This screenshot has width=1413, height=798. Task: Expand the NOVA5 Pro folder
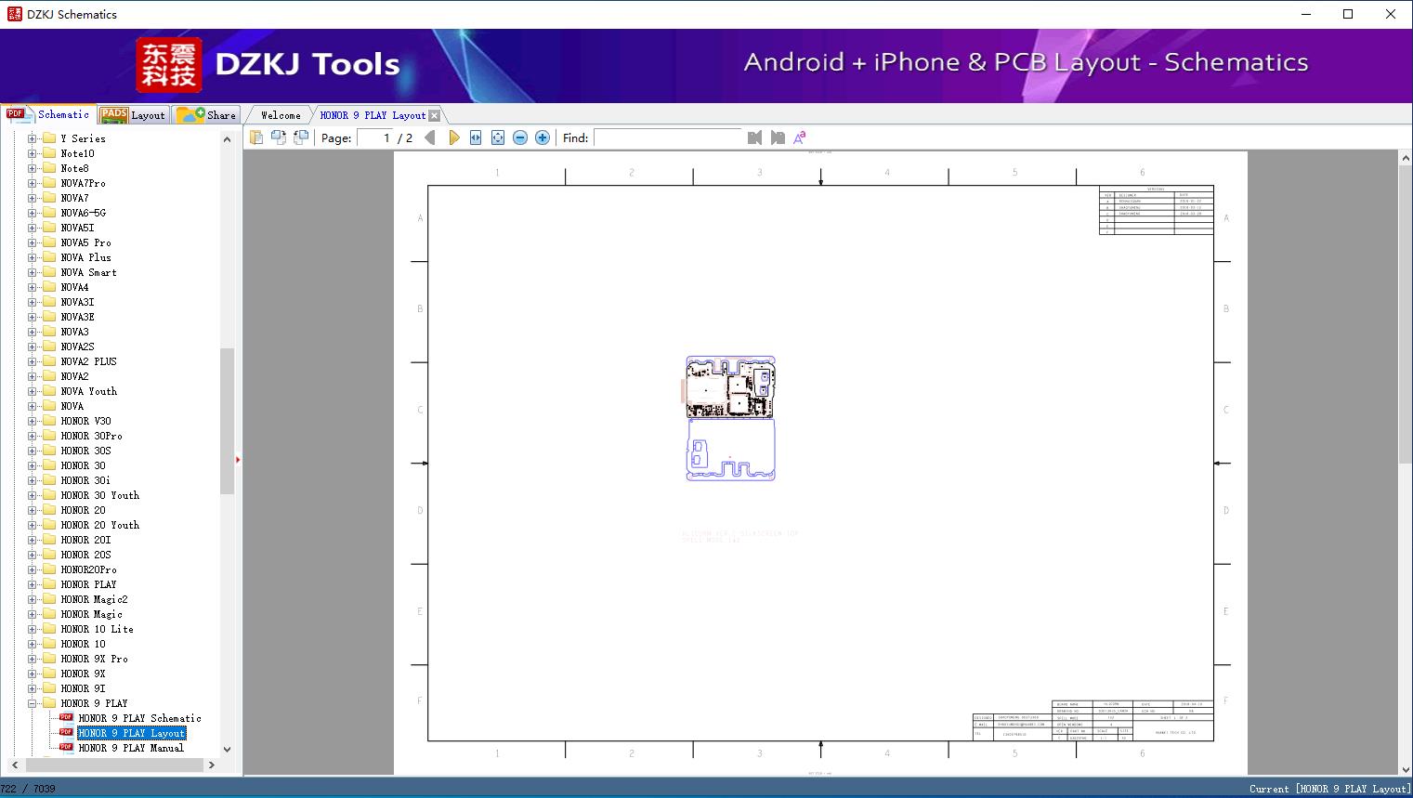coord(33,242)
